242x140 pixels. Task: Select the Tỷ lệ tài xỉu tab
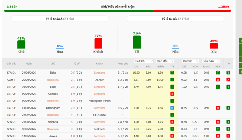175,19
